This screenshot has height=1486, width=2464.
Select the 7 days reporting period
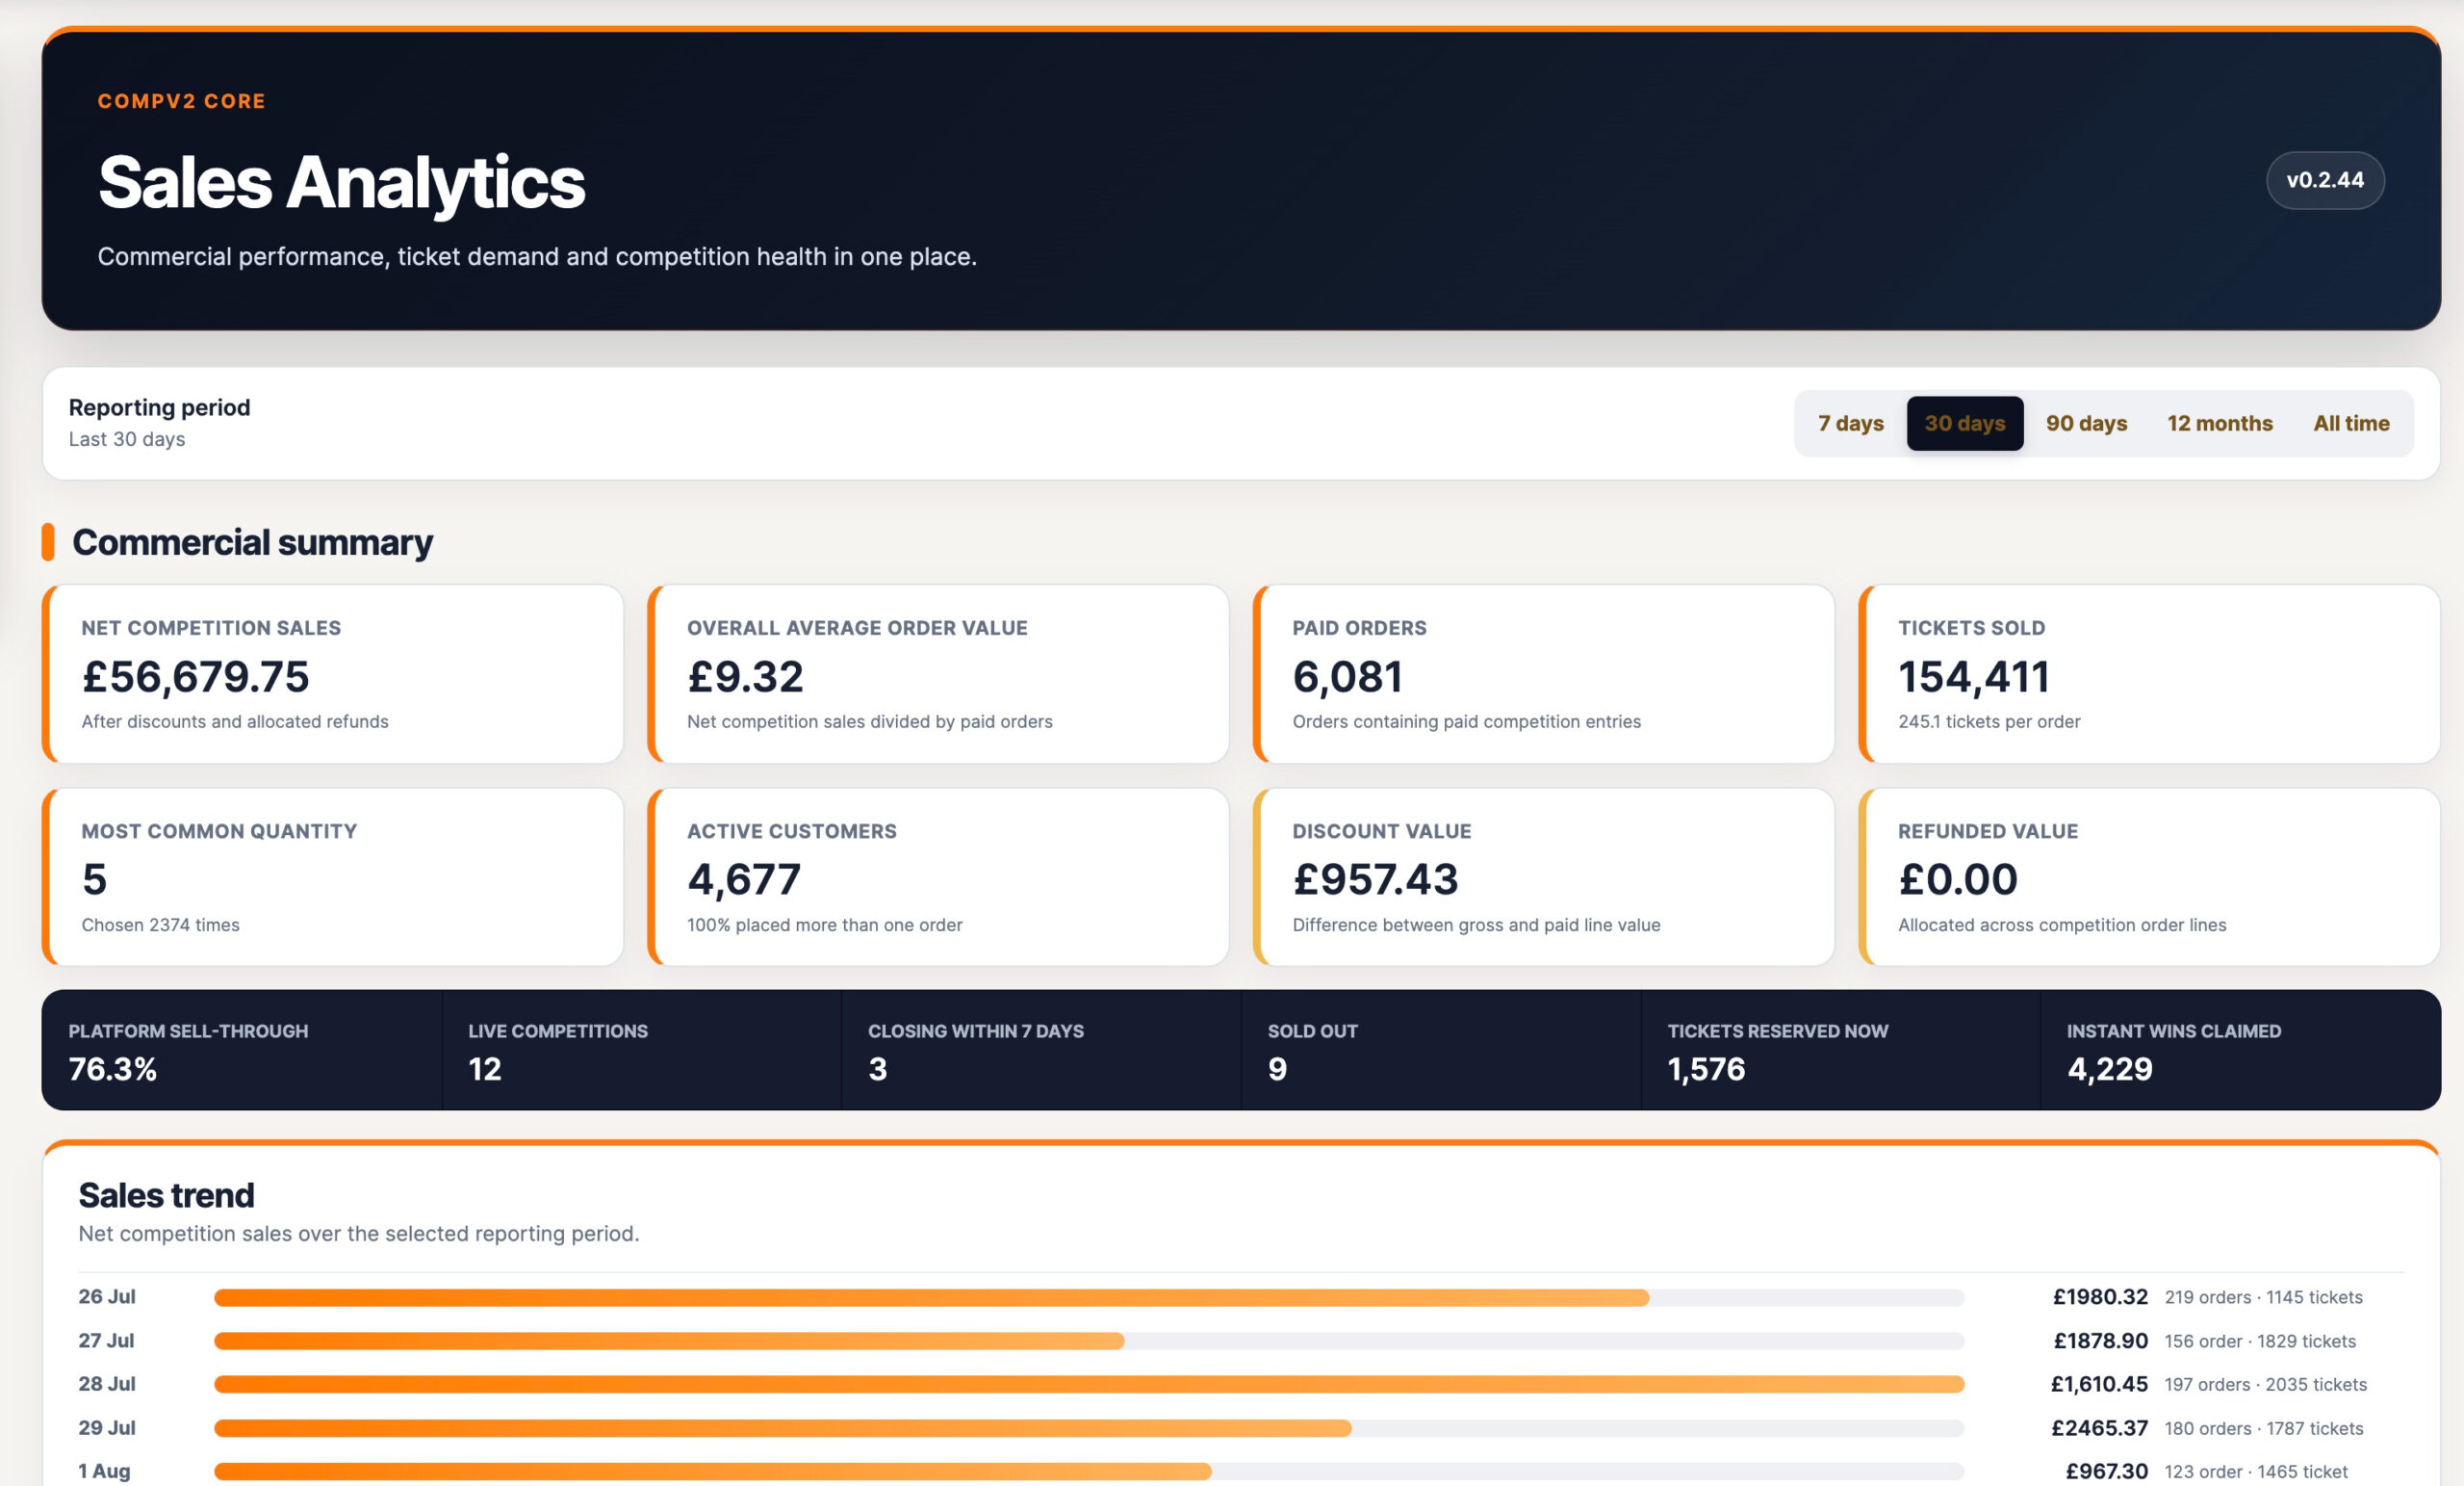tap(1850, 424)
